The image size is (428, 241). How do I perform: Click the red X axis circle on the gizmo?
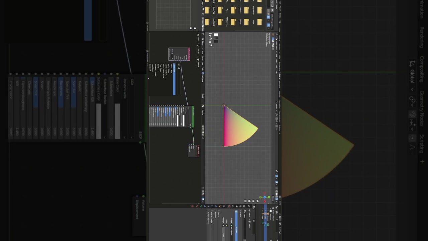pos(264,202)
